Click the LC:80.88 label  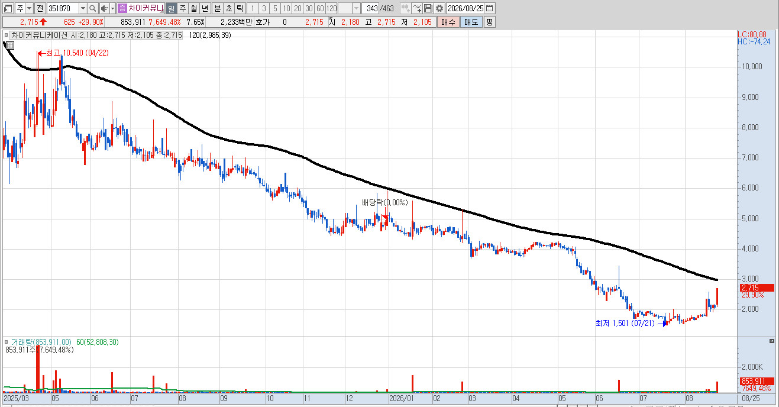tap(752, 34)
